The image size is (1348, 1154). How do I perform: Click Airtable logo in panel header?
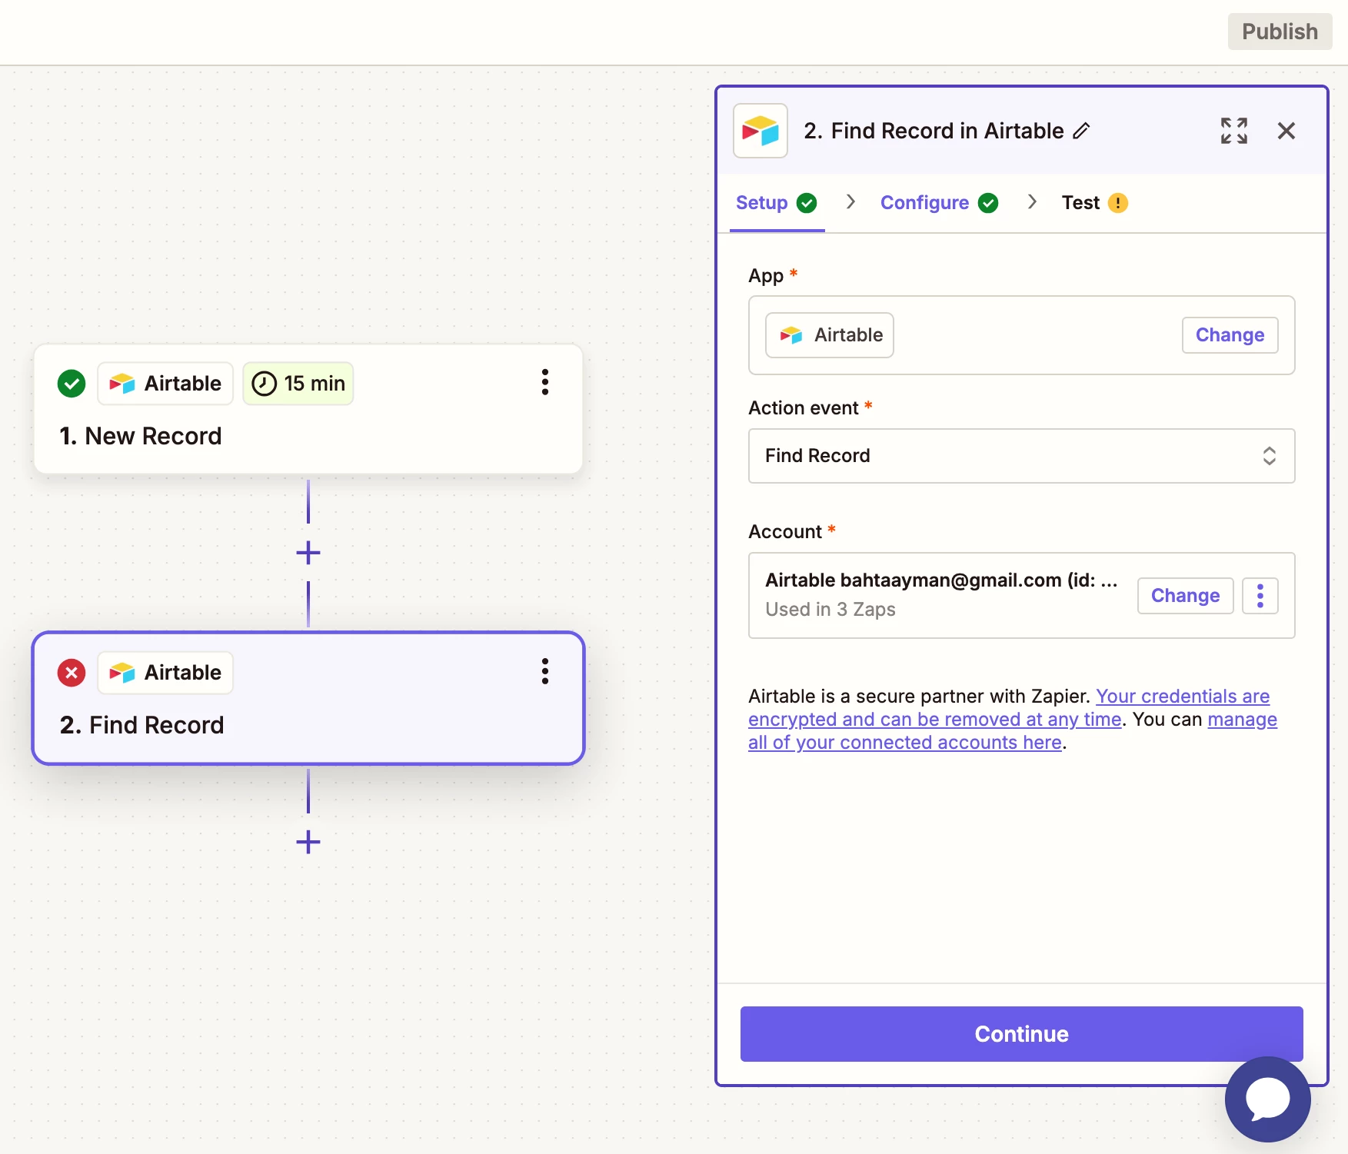761,131
